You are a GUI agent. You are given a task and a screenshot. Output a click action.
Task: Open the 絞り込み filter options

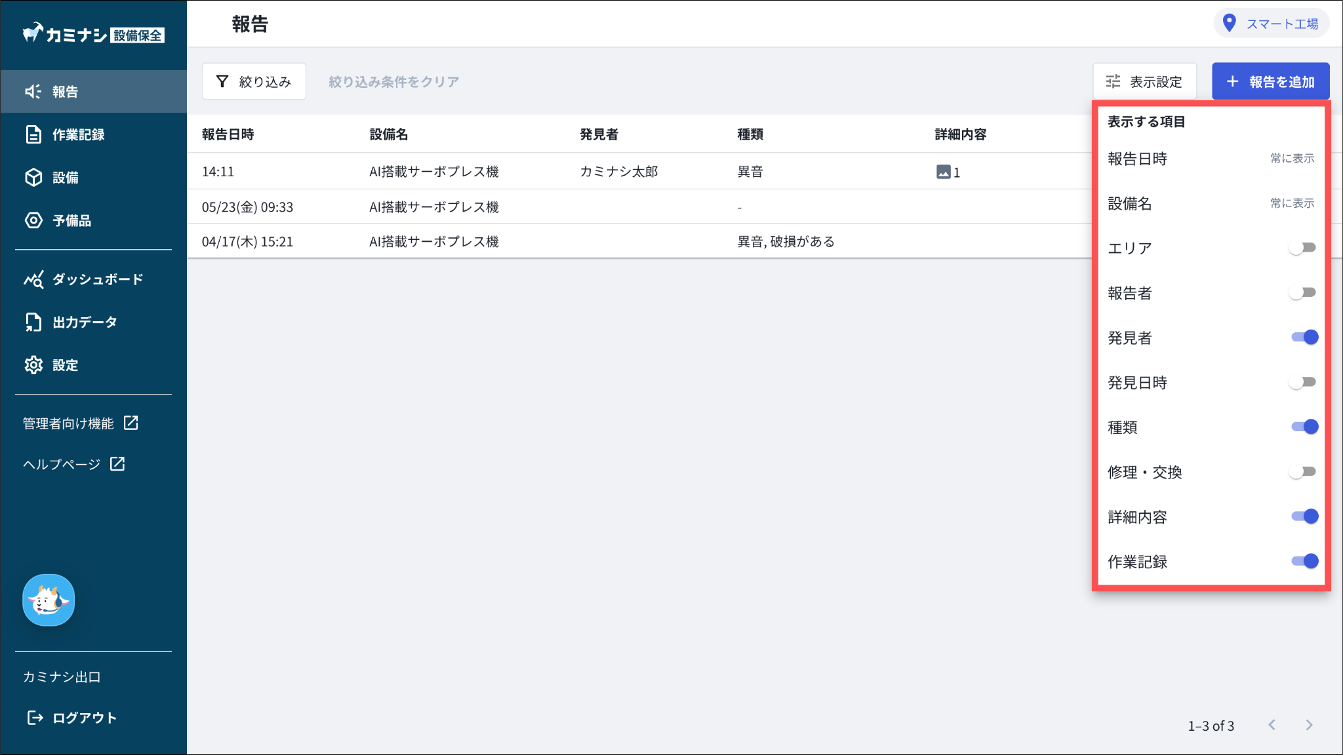[x=254, y=82]
